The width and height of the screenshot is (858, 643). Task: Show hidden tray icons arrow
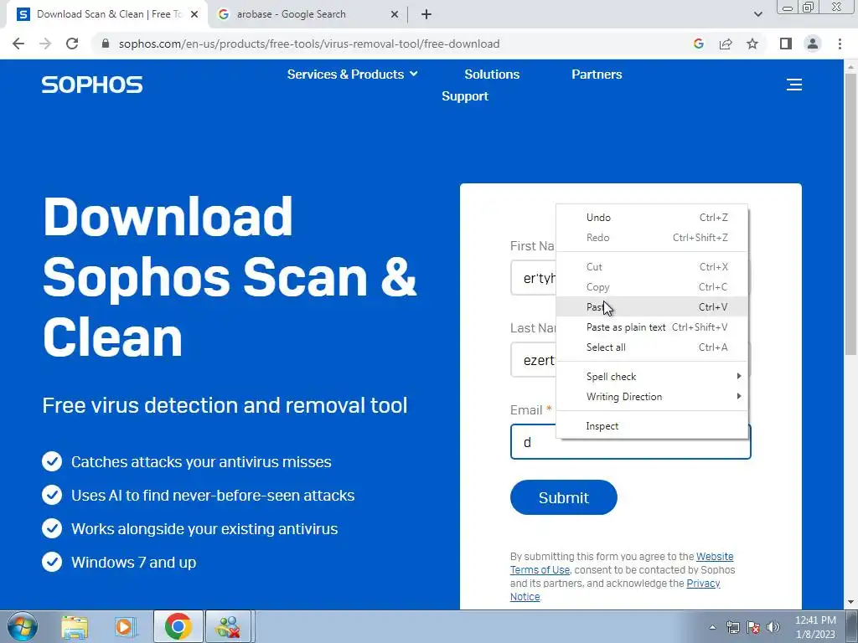(712, 627)
